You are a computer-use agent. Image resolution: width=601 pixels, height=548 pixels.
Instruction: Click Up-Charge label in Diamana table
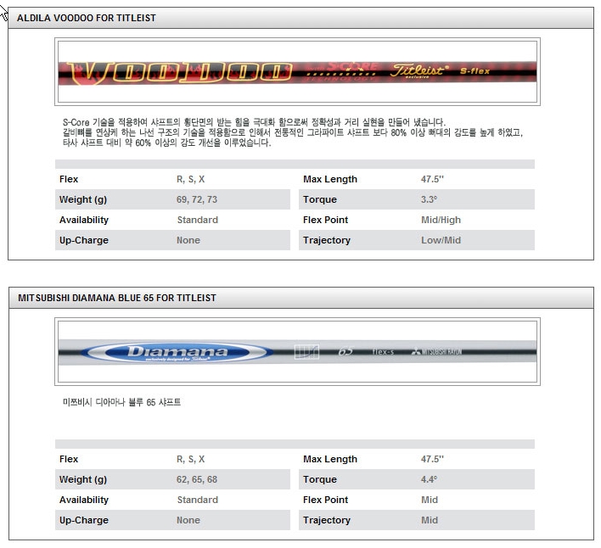84,520
